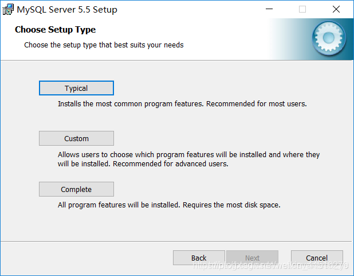Viewport: 354px width, 276px height.
Task: Cancel the MySQL Server setup
Action: (x=317, y=258)
